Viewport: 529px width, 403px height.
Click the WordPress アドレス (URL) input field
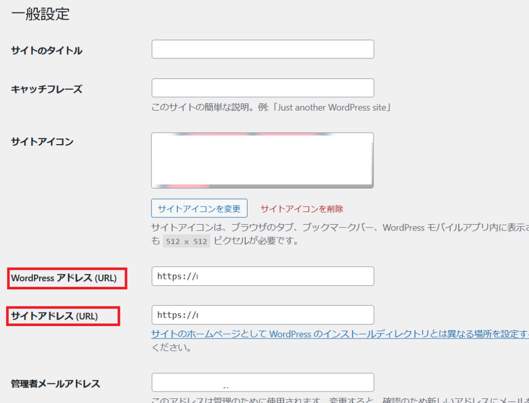tap(262, 276)
